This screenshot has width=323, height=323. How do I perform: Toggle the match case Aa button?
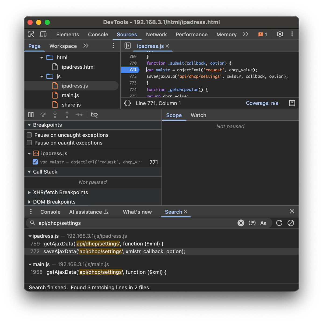(263, 223)
